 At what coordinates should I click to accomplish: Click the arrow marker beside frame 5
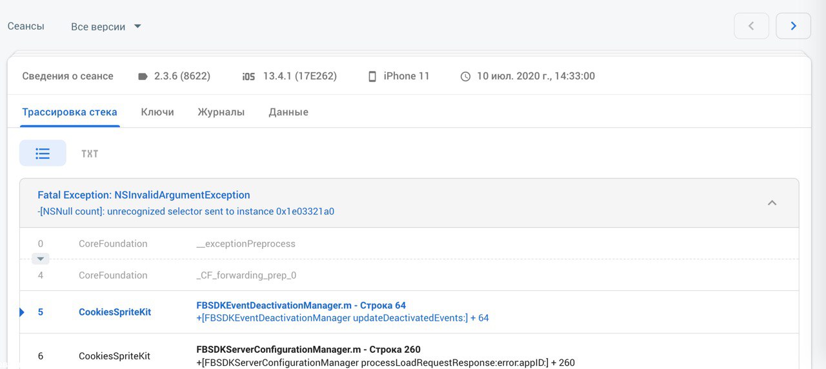(22, 312)
